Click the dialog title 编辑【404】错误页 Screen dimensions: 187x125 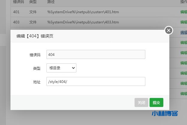point(35,36)
